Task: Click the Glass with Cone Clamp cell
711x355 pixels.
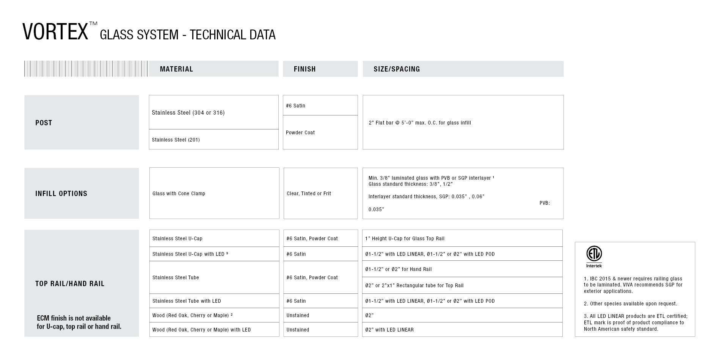Action: [x=214, y=193]
